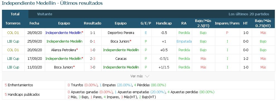Open LIB Cup tournament on 25/09/20 row
Screen dimensions: 276x101
(x=13, y=41)
